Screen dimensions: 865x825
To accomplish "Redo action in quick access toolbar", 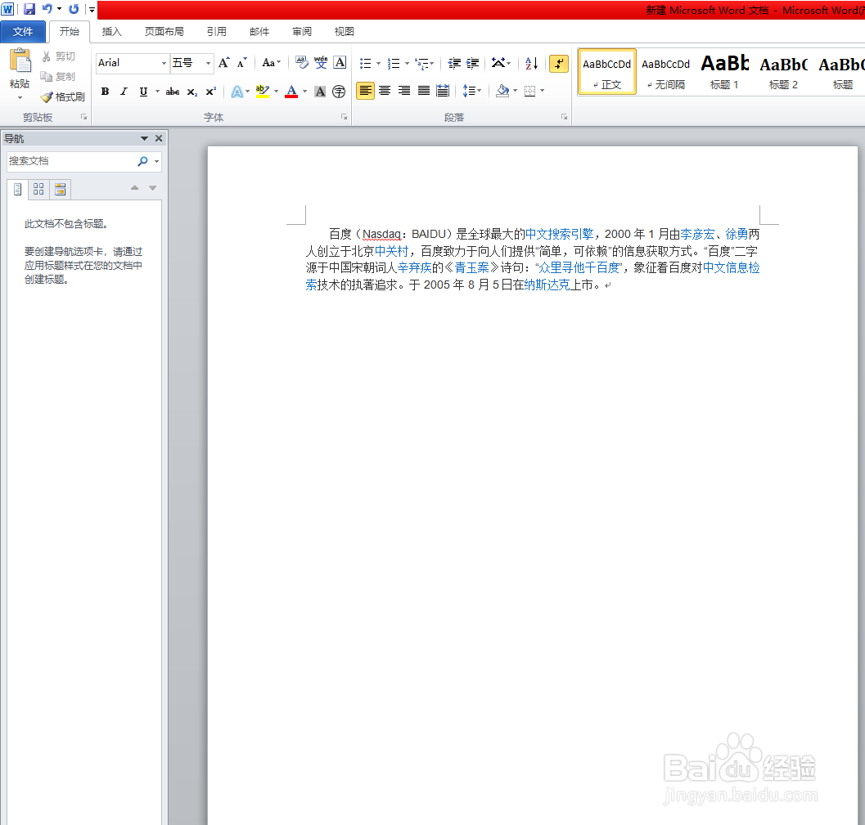I will [74, 9].
